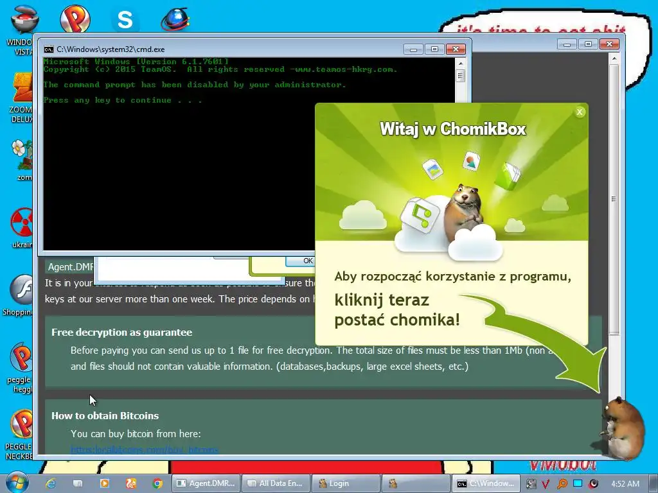Switch to Login taskbar window

pyautogui.click(x=346, y=483)
